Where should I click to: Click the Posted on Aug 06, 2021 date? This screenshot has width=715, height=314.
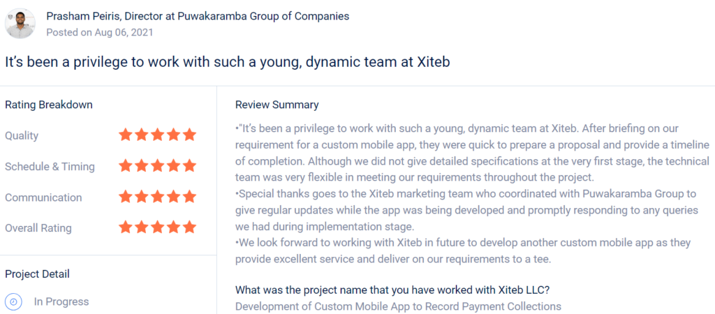pyautogui.click(x=100, y=32)
